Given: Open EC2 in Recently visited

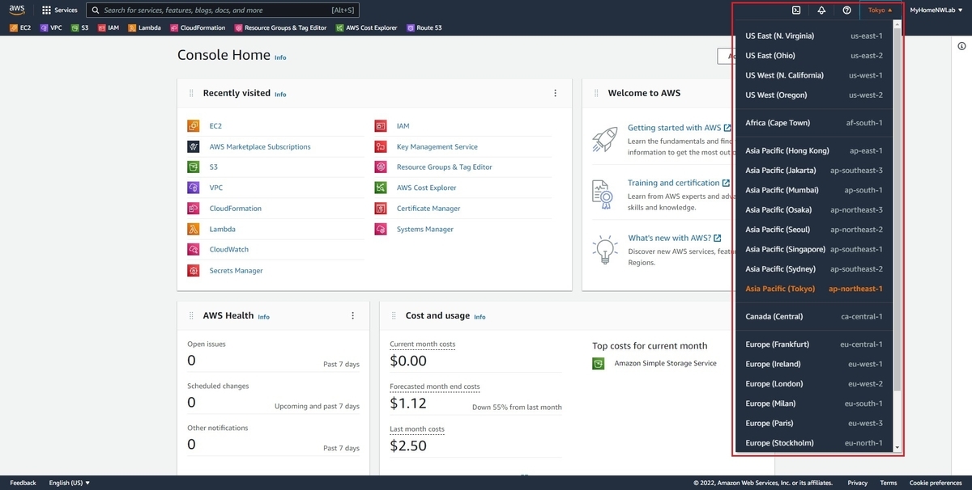Looking at the screenshot, I should click(x=215, y=126).
